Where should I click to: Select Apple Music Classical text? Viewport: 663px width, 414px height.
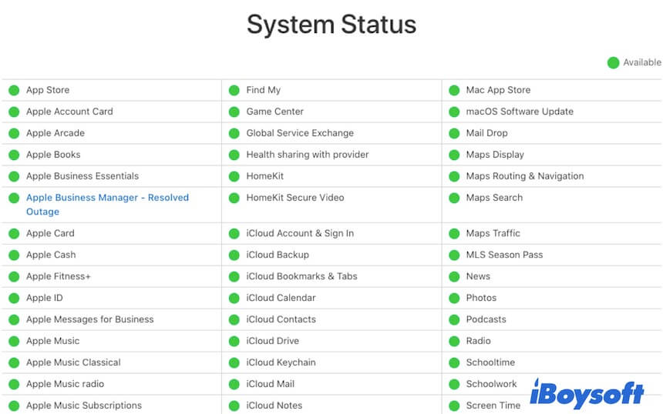coord(73,362)
